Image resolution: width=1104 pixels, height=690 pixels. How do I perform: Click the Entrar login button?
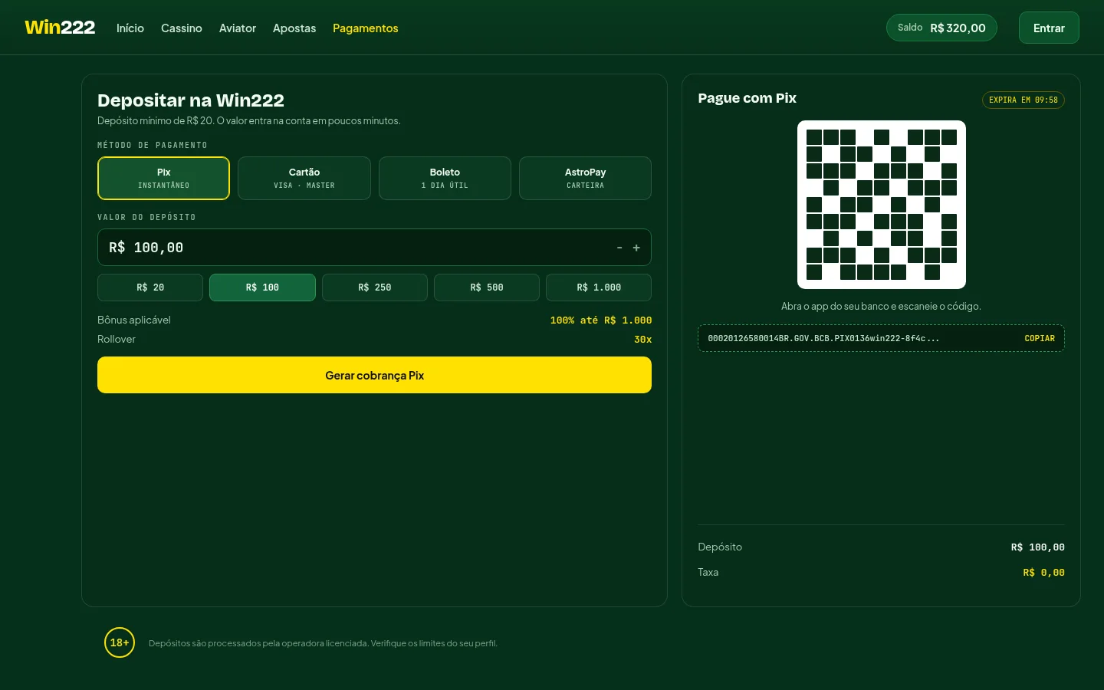click(x=1049, y=28)
